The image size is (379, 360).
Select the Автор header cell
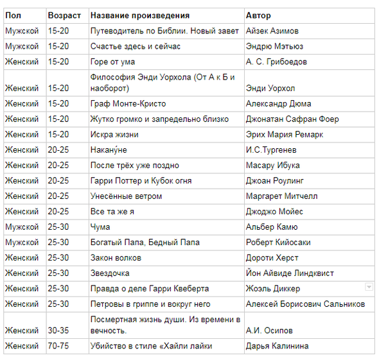(x=310, y=15)
